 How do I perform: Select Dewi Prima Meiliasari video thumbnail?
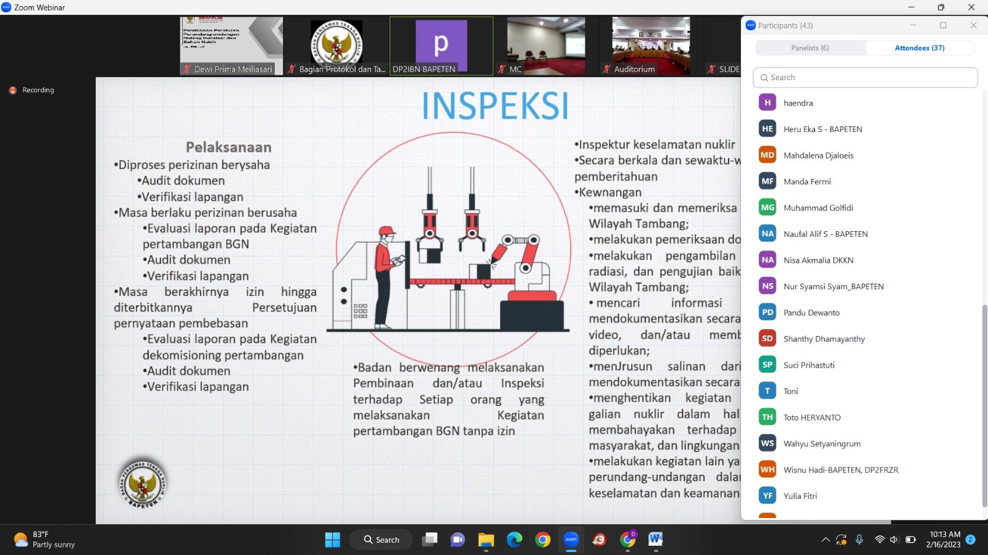232,46
